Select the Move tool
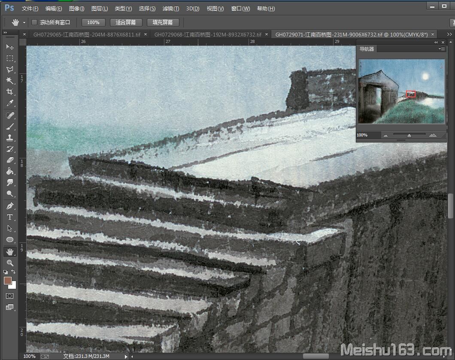455x360 pixels. coord(10,47)
